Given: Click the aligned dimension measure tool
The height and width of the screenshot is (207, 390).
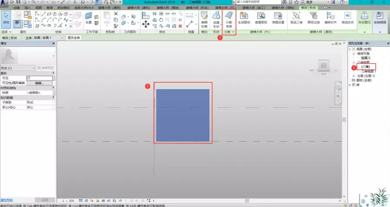Looking at the screenshot, I should pos(190,25).
